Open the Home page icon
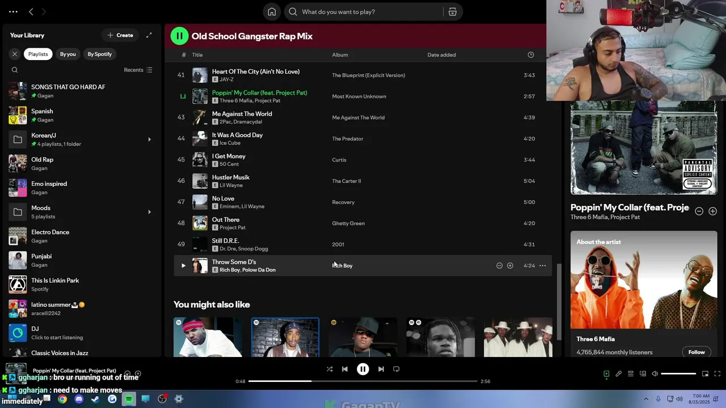726x408 pixels. point(272,12)
